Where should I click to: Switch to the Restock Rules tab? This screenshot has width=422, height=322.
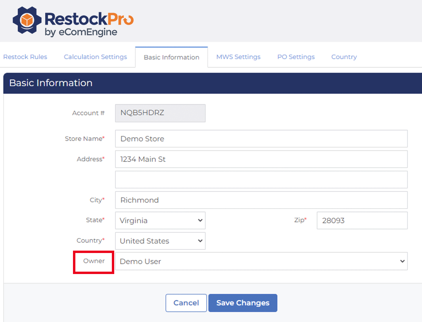click(25, 57)
